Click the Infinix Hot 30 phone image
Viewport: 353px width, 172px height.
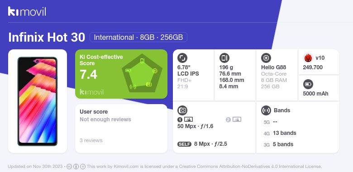point(38,101)
